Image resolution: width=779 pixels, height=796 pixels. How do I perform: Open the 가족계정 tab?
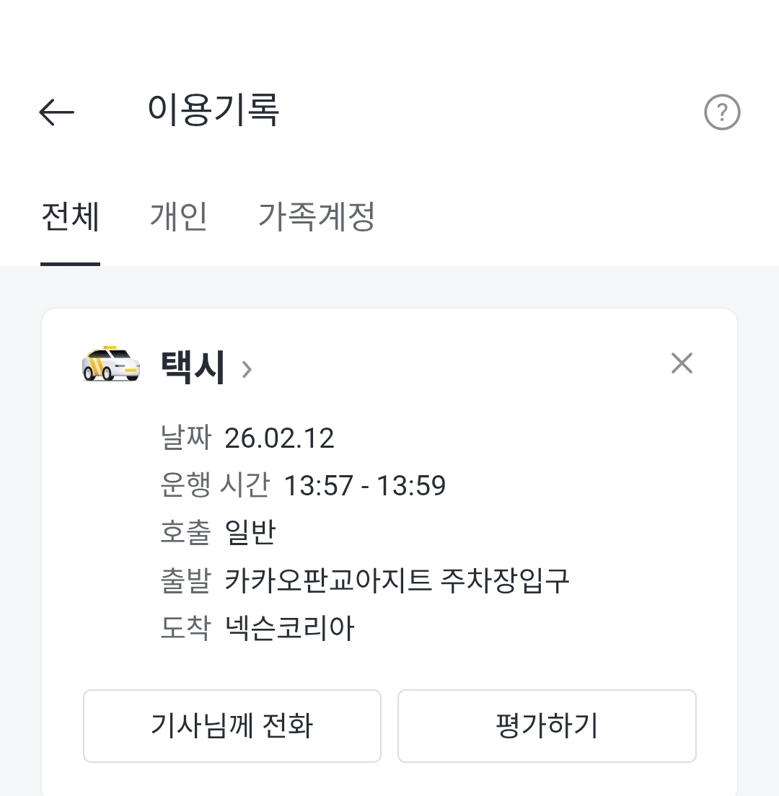click(317, 217)
